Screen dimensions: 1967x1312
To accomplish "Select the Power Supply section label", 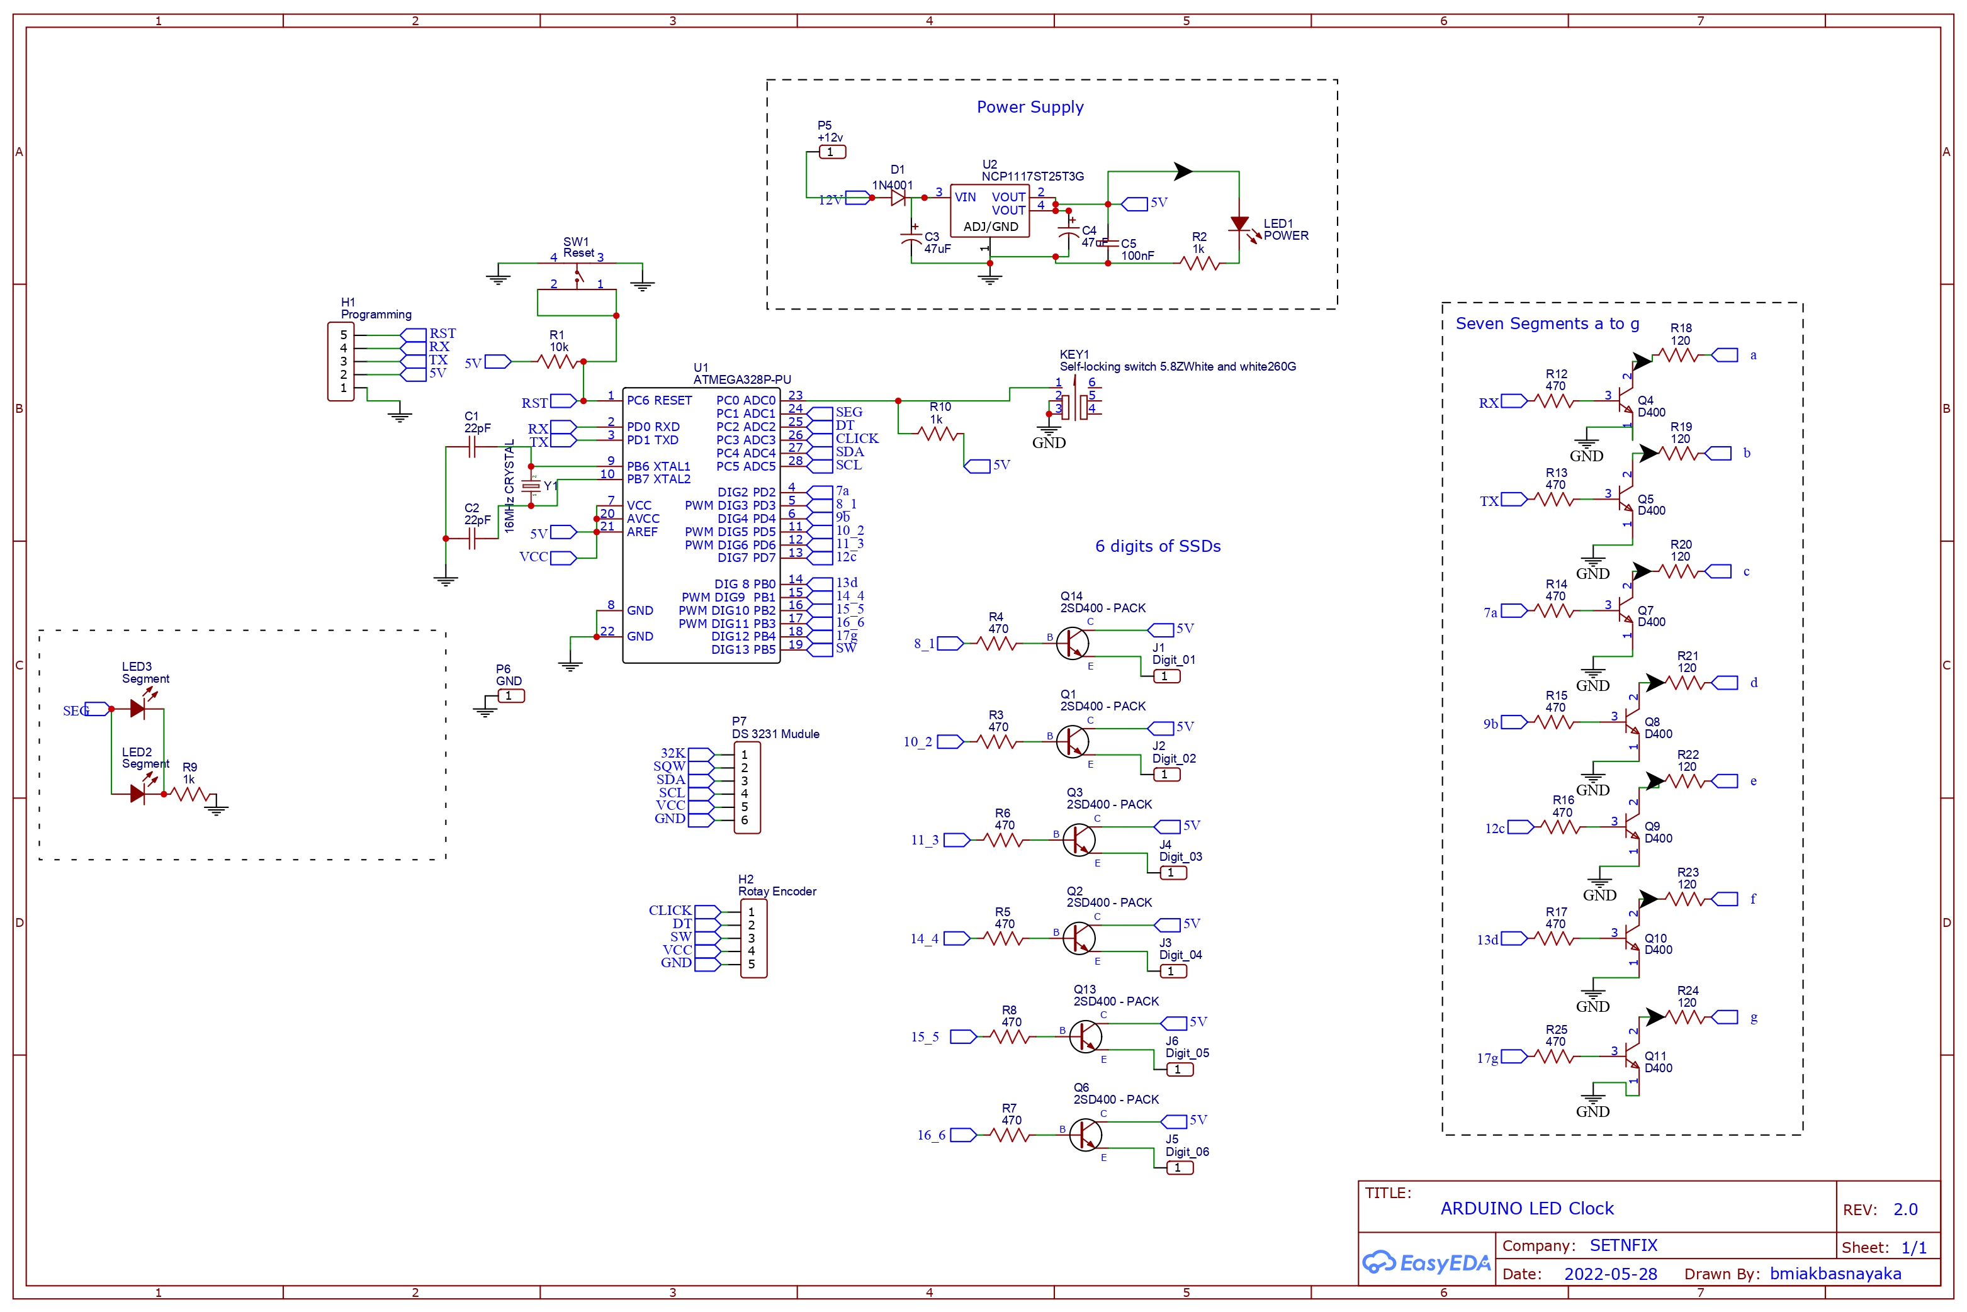I will click(x=1030, y=107).
